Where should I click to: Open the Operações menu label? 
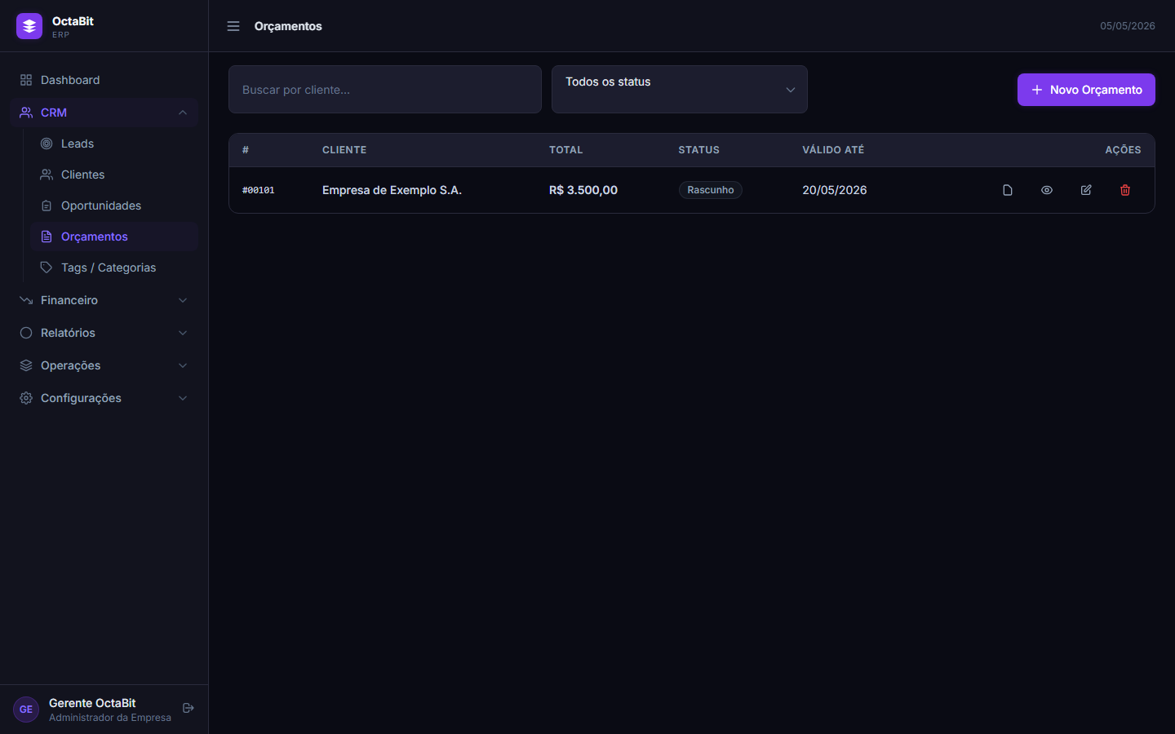(x=71, y=365)
